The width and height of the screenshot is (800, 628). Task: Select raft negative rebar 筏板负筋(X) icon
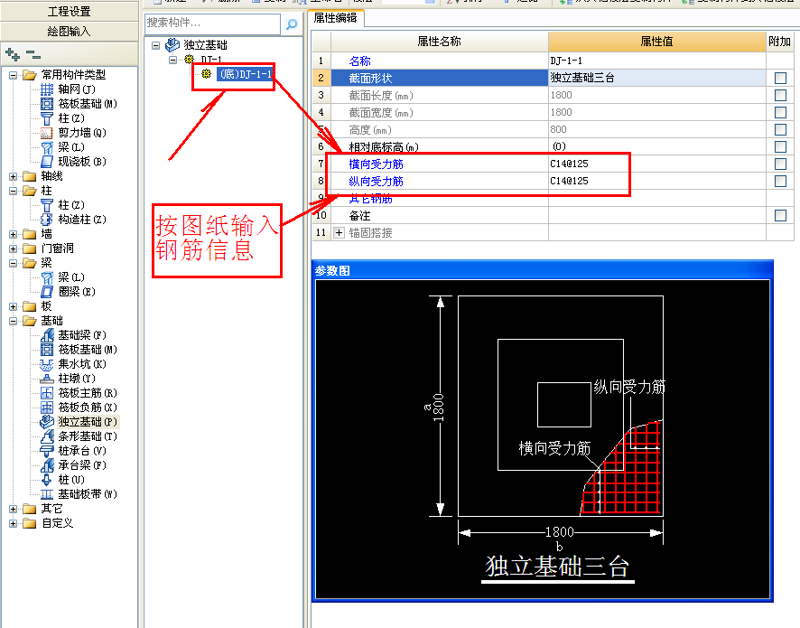pyautogui.click(x=46, y=408)
